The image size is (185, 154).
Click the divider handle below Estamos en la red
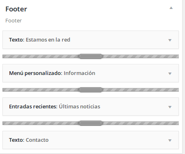pos(91,56)
